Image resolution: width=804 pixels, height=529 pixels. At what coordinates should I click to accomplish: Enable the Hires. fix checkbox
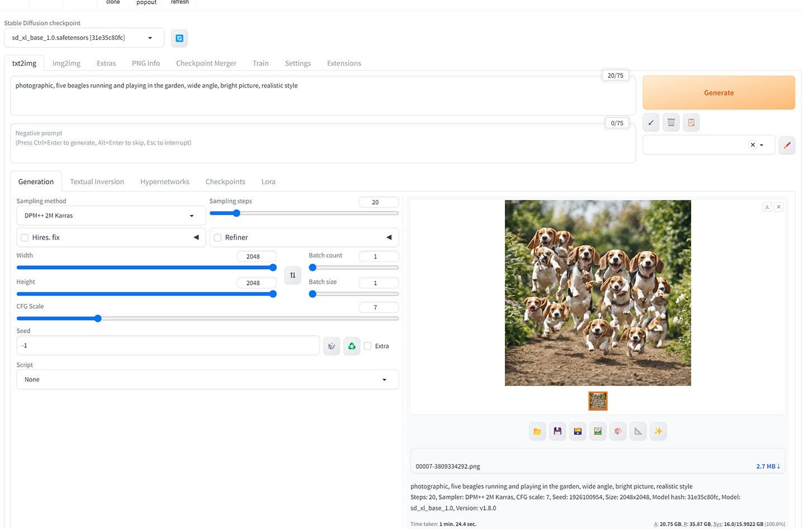click(x=25, y=237)
